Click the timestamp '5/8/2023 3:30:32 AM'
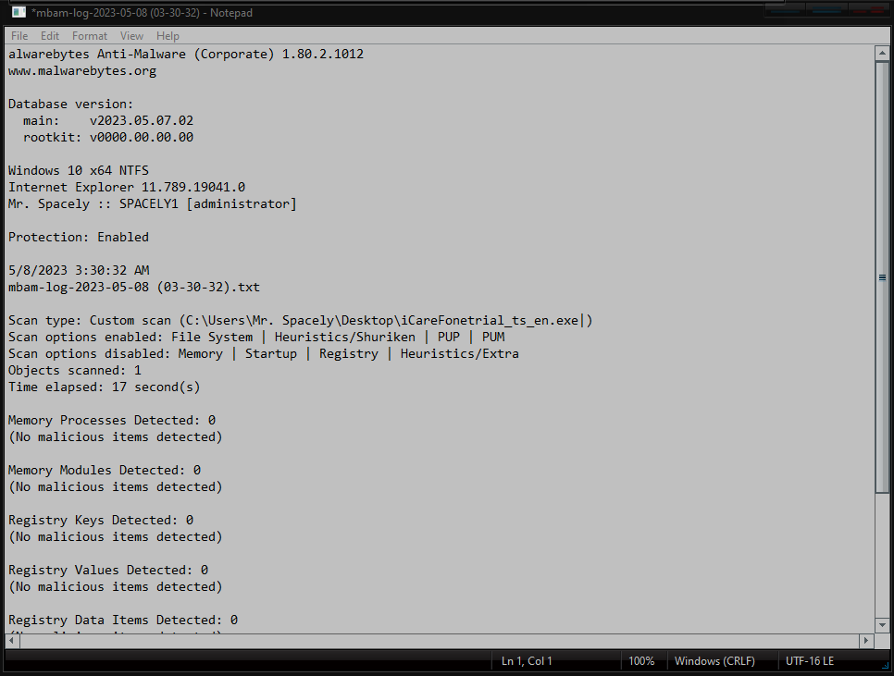894x676 pixels. pyautogui.click(x=79, y=271)
